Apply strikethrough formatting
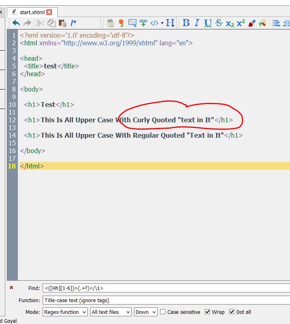Viewport: 290px width, 324px height. coord(219,23)
